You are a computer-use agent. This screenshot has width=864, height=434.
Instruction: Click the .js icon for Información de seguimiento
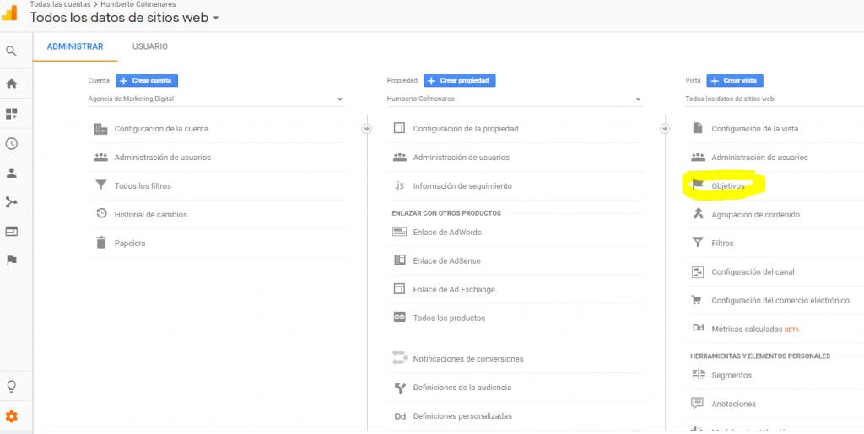(399, 186)
